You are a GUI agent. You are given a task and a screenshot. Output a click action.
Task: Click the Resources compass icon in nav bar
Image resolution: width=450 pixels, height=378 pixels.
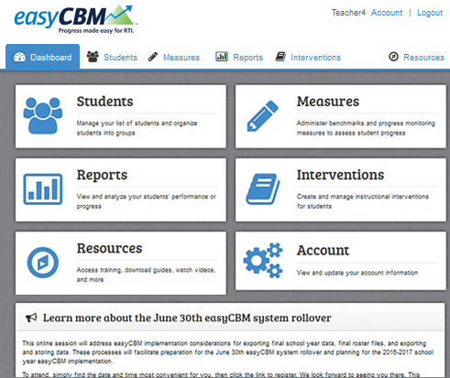point(393,57)
